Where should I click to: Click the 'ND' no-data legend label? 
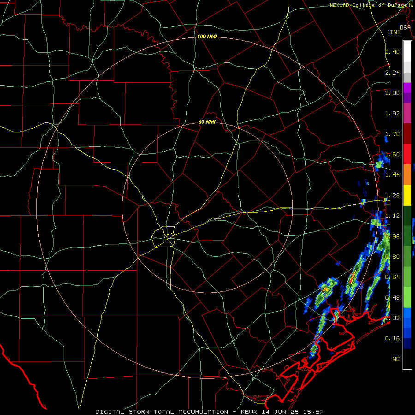click(x=396, y=359)
